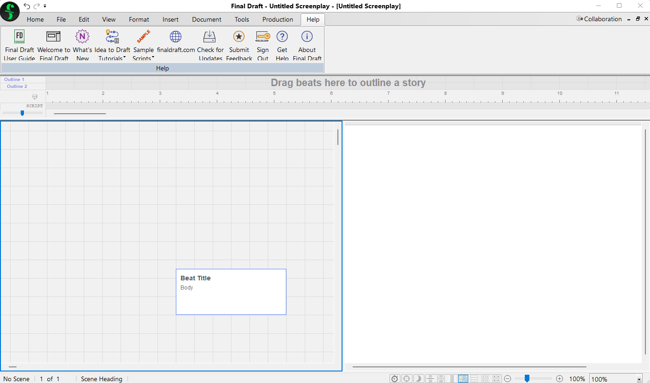Screen dimensions: 650x383
Task: Switch to the small-cards grid view icon
Action: [485, 378]
